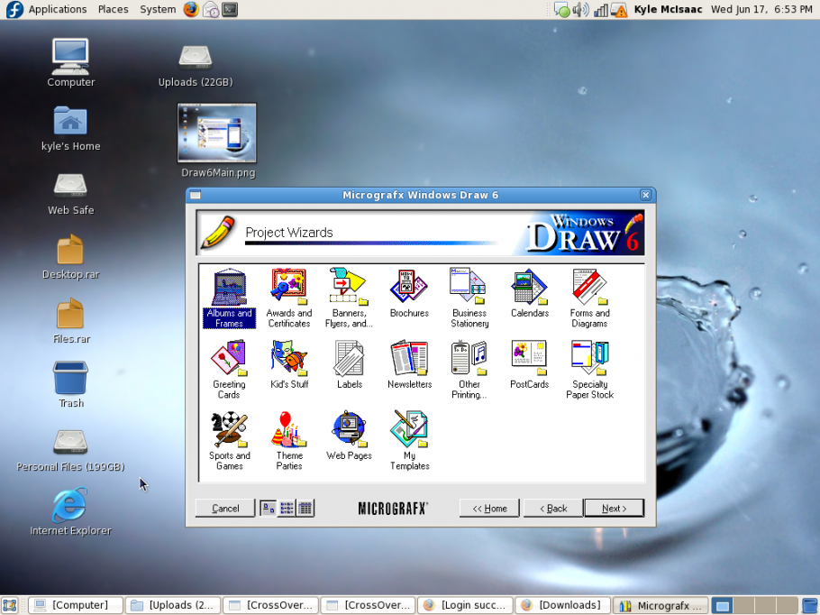This screenshot has height=615, width=820.
Task: Select the Calendars project icon
Action: pyautogui.click(x=529, y=290)
